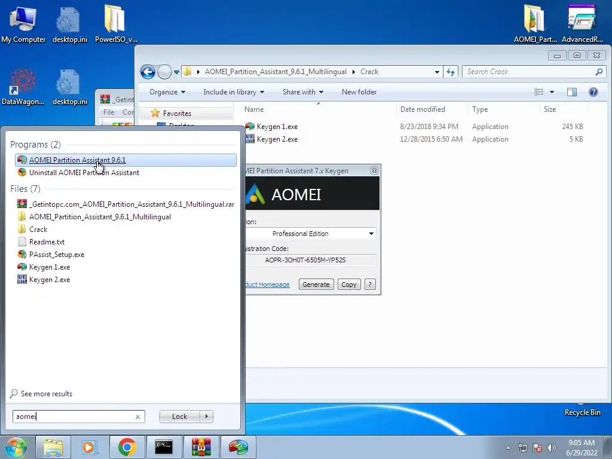The width and height of the screenshot is (612, 459).
Task: Open Include in library dropdown
Action: 234,92
